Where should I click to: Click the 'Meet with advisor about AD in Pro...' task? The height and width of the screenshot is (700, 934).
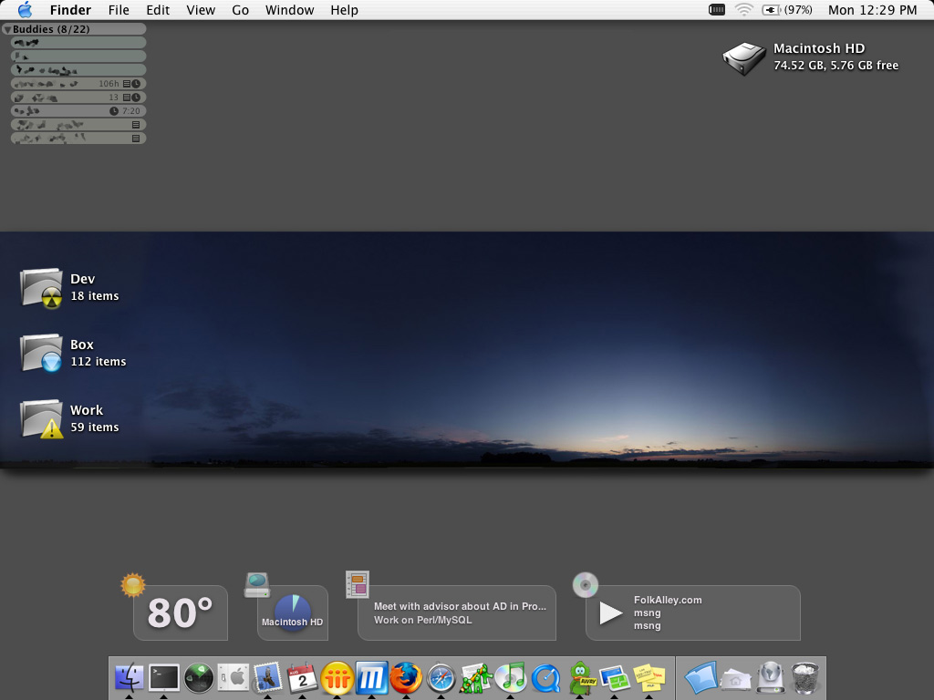point(460,606)
